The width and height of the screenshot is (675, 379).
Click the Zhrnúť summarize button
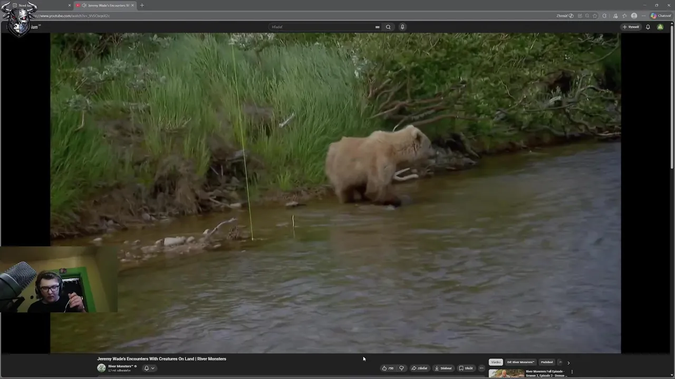pyautogui.click(x=565, y=16)
